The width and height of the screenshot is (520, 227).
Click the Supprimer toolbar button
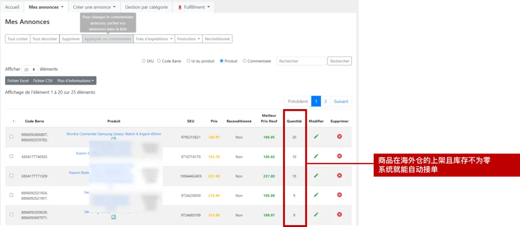coord(71,39)
